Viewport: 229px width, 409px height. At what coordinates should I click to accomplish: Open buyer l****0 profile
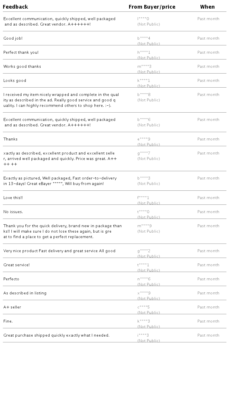143,19
